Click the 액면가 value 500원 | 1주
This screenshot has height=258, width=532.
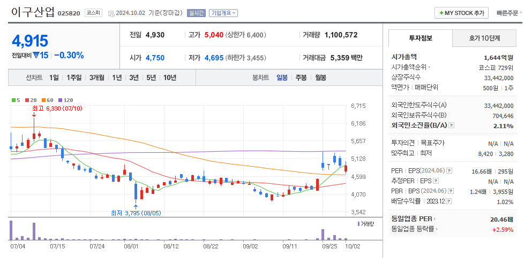pyautogui.click(x=499, y=88)
